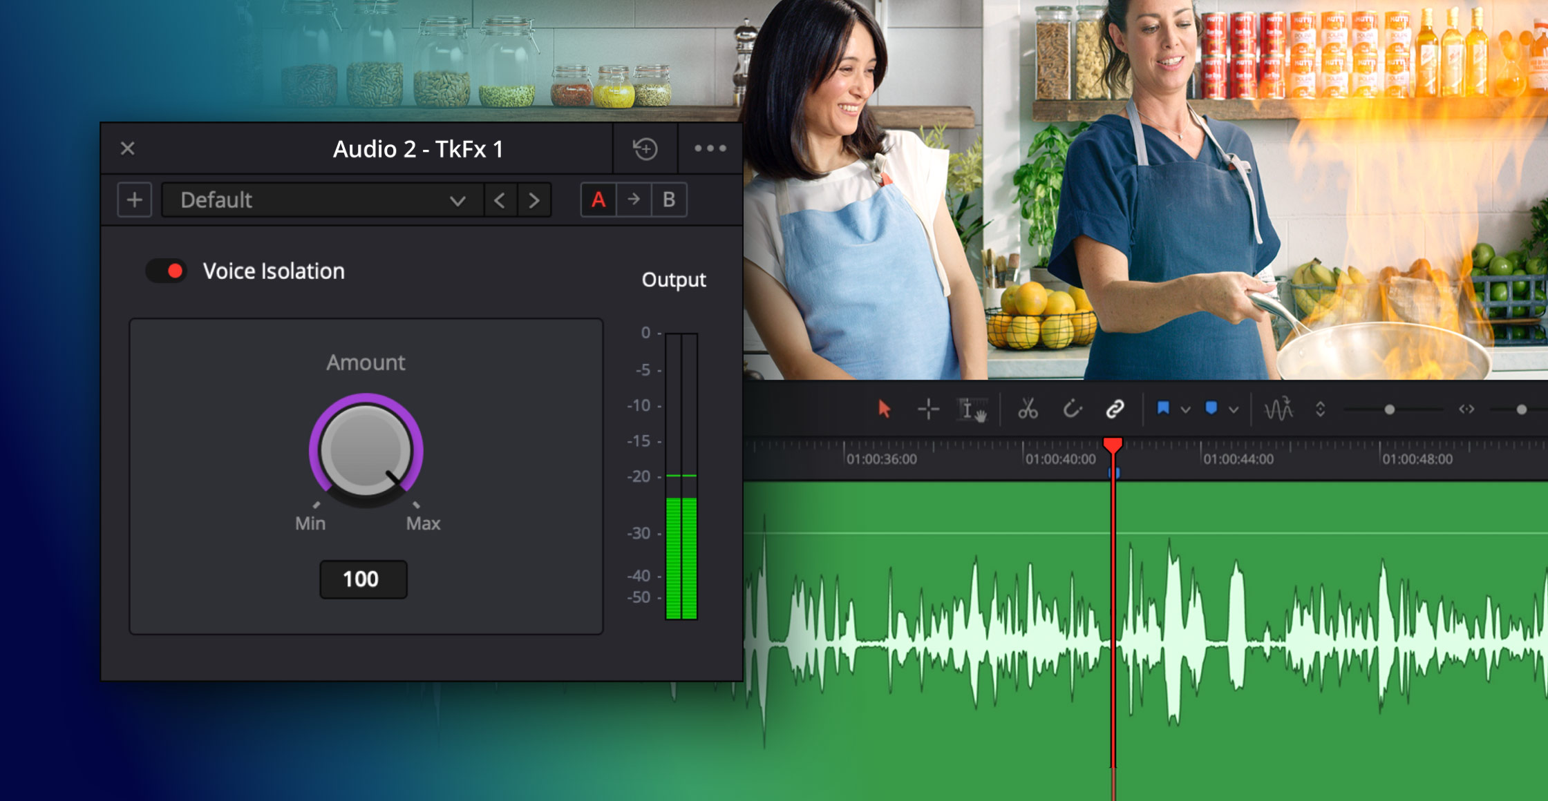1548x801 pixels.
Task: Toggle the link selection chain icon
Action: click(1115, 409)
